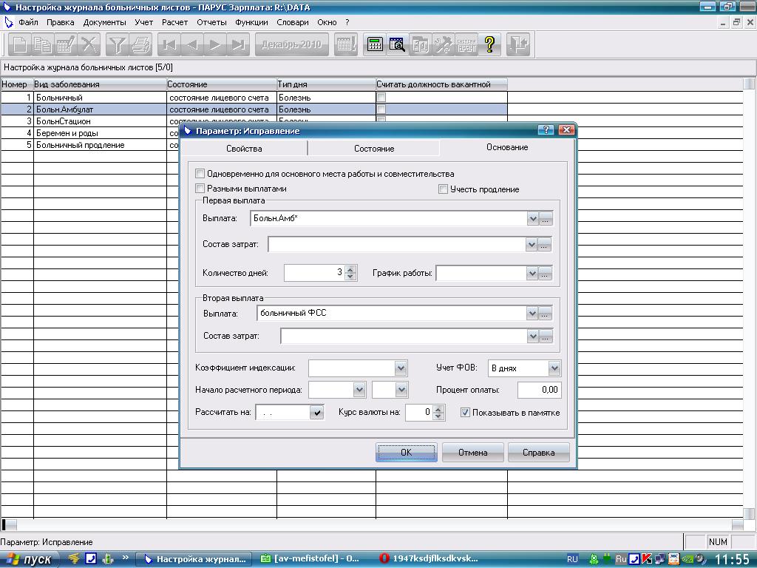Click the Отмена button
Image resolution: width=757 pixels, height=568 pixels.
tap(472, 453)
